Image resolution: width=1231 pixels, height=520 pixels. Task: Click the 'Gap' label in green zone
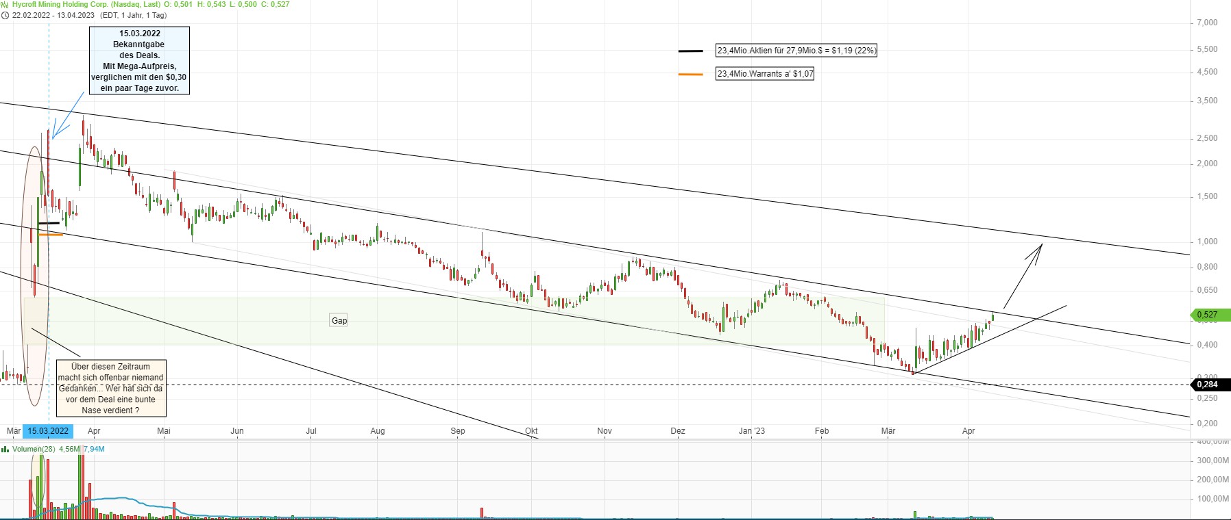tap(339, 320)
